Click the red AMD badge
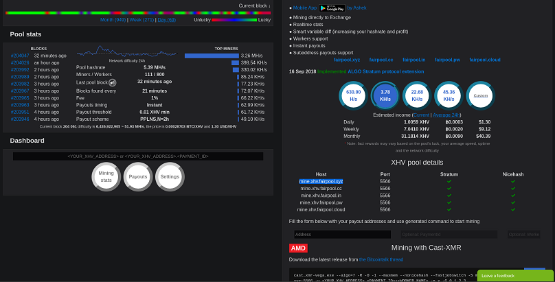This screenshot has width=555, height=282. point(298,248)
